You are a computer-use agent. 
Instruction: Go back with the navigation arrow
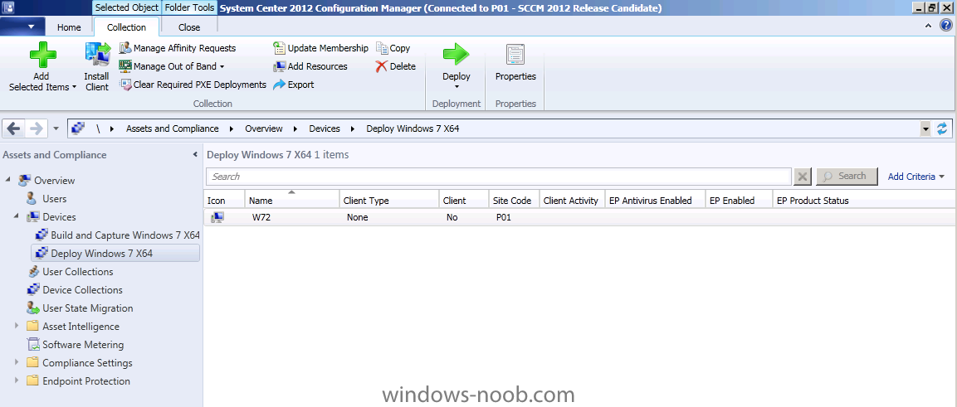[14, 128]
